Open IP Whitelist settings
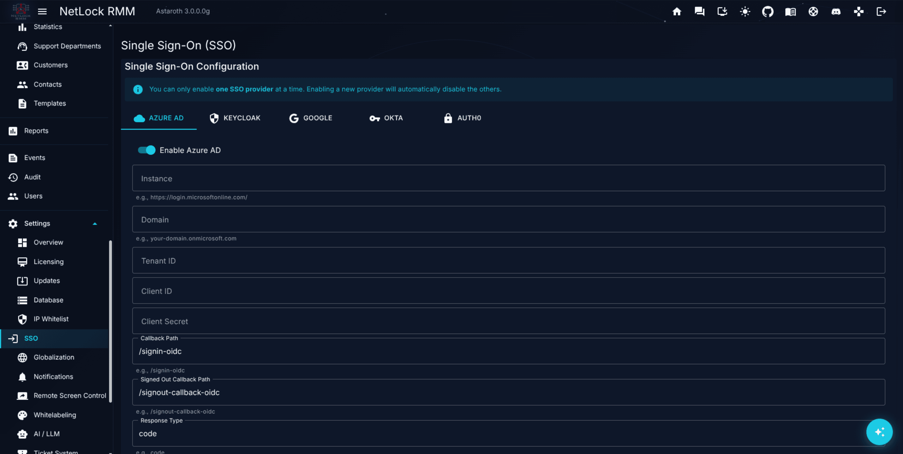 [51, 319]
